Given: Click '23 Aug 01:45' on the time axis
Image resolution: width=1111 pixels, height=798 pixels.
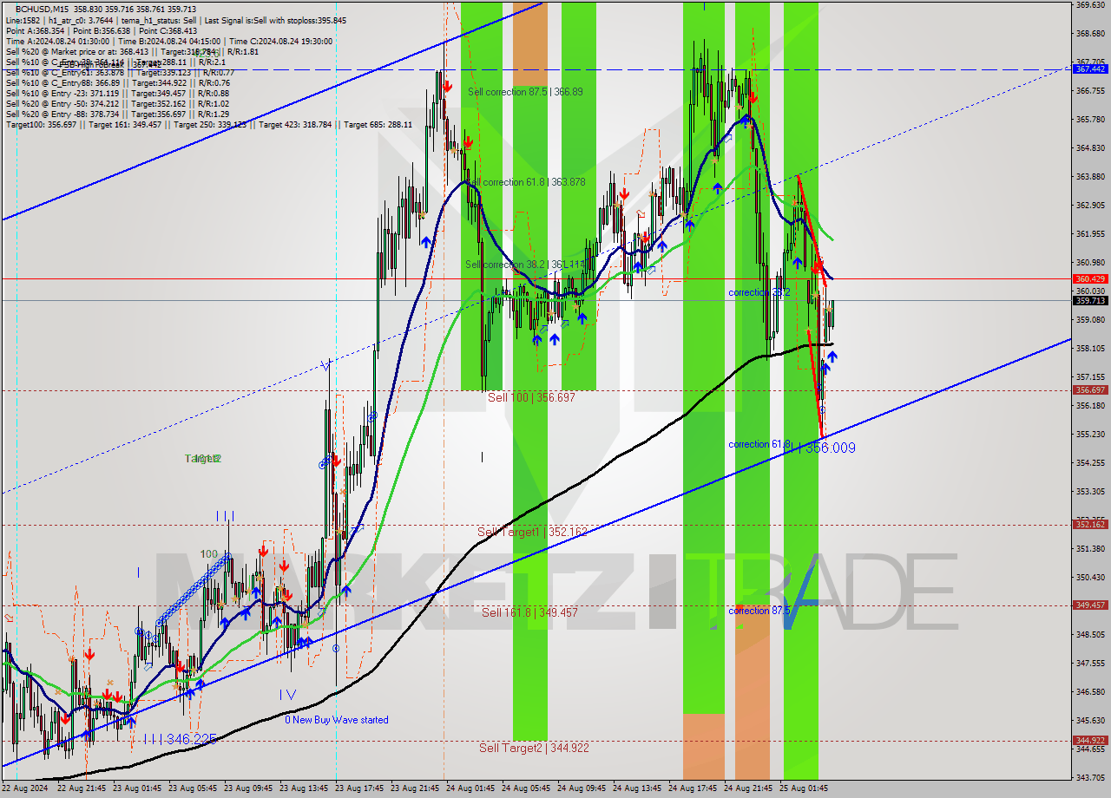Looking at the screenshot, I should click(138, 789).
